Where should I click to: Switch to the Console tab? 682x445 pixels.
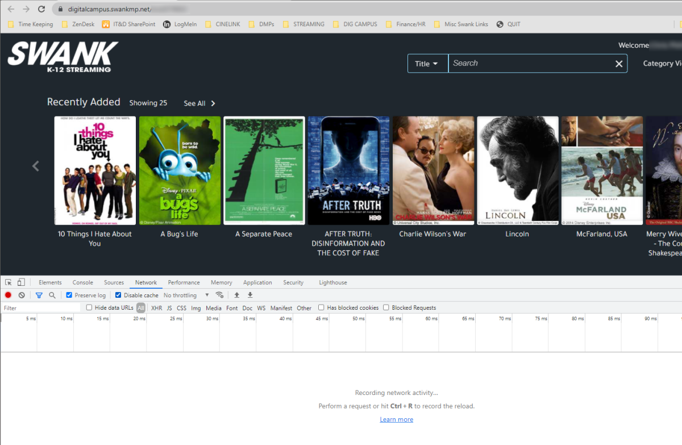(x=82, y=282)
